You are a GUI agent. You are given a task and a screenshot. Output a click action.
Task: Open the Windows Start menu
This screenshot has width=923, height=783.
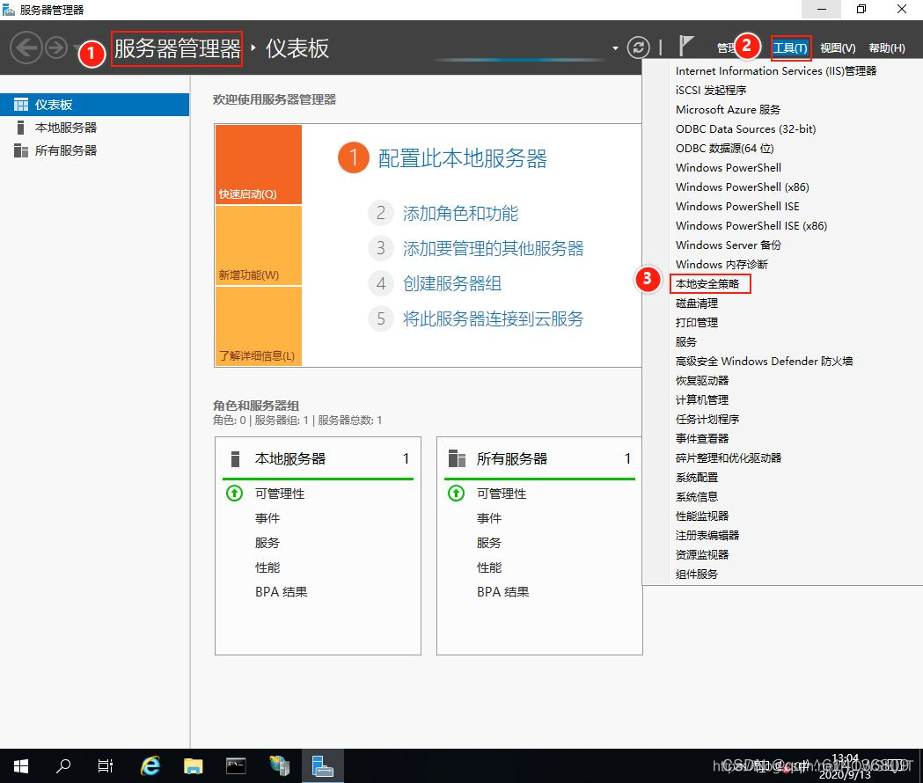pos(18,765)
